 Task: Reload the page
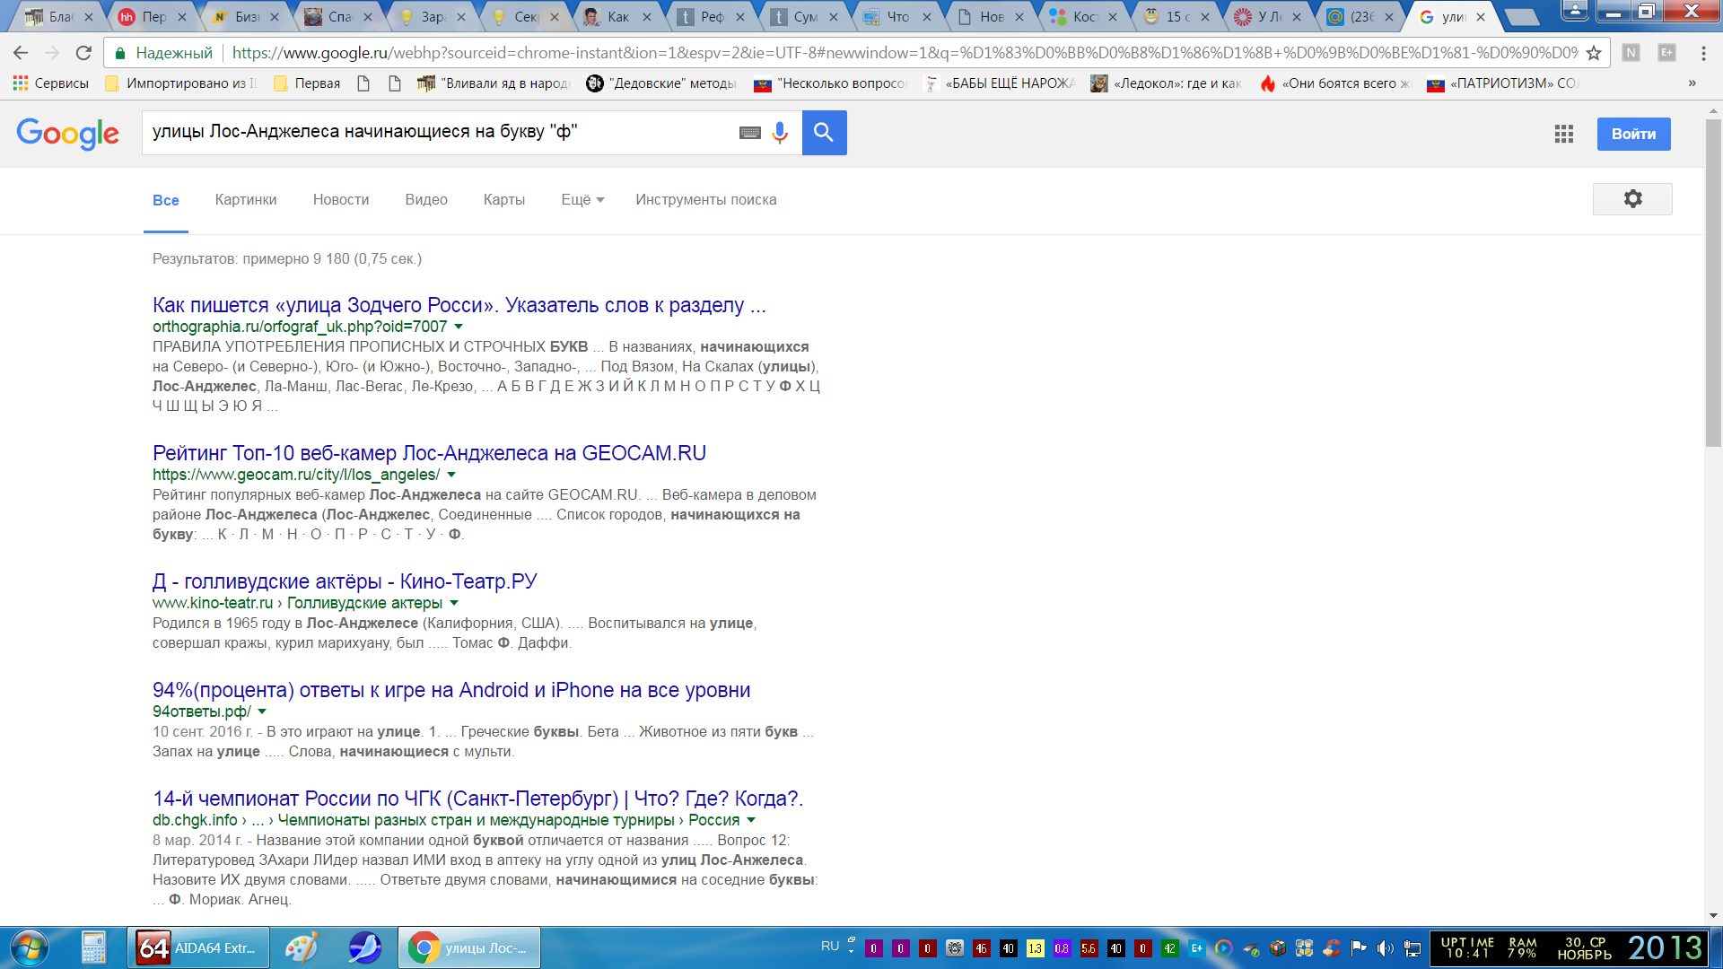coord(83,53)
